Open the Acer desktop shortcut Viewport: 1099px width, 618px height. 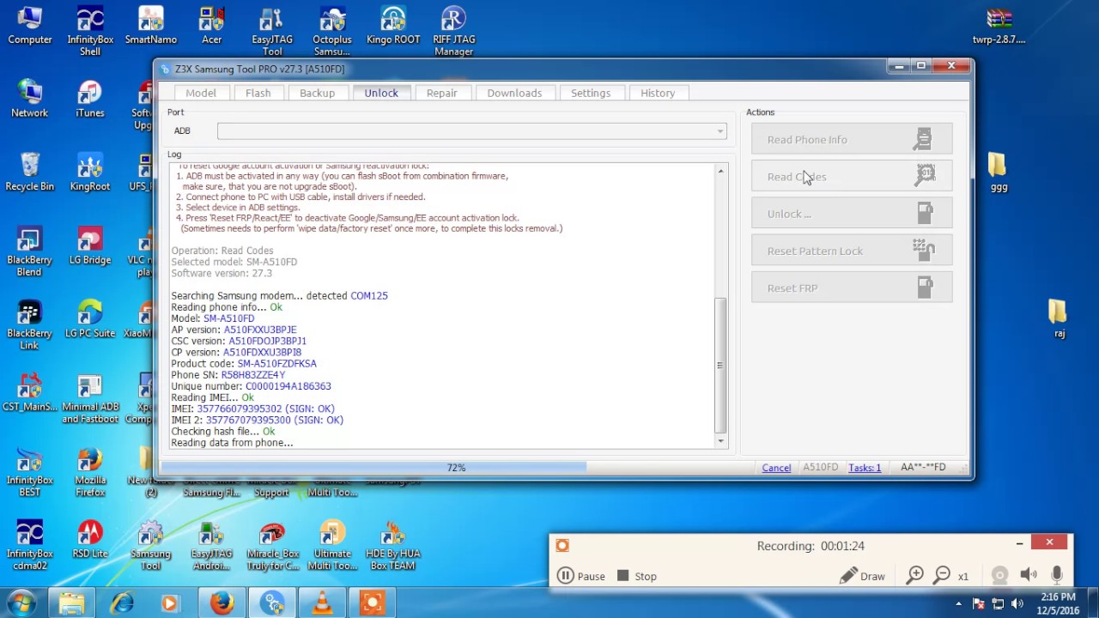[x=211, y=26]
